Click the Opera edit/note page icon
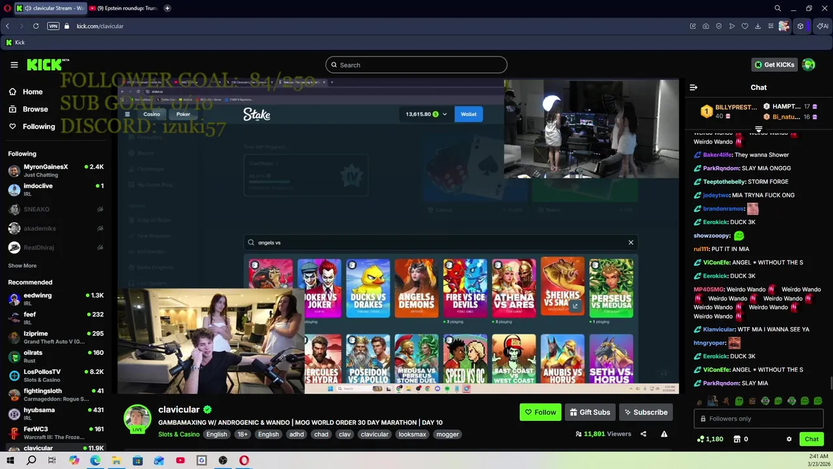Image resolution: width=833 pixels, height=469 pixels. click(692, 26)
